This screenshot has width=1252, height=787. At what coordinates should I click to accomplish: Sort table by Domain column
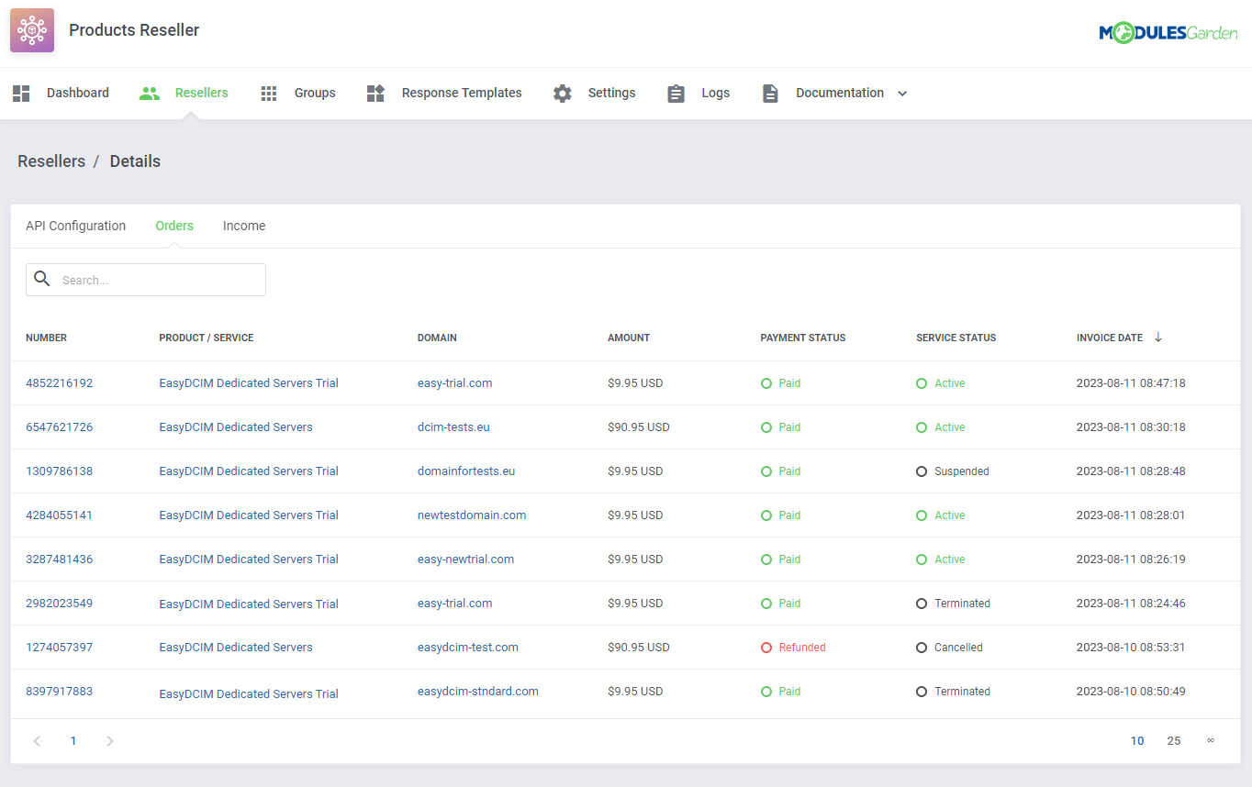click(437, 338)
